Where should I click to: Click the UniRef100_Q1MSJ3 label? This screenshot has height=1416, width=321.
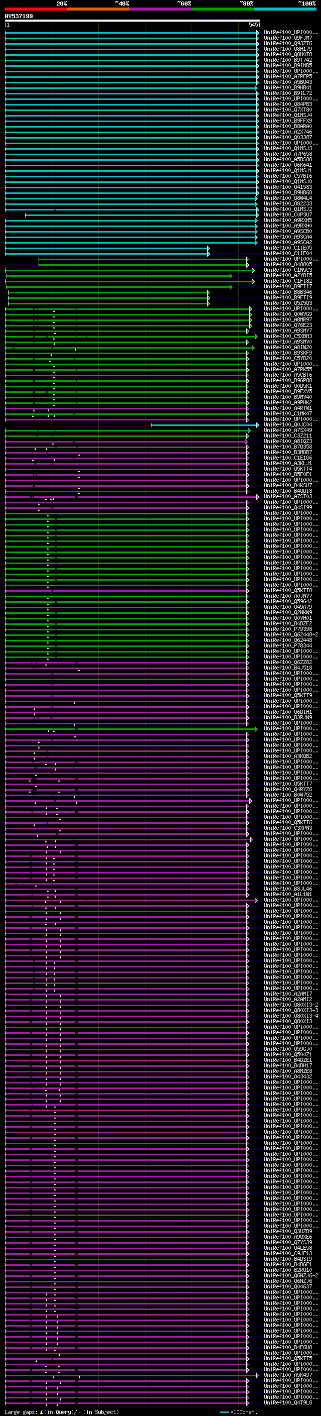click(288, 148)
